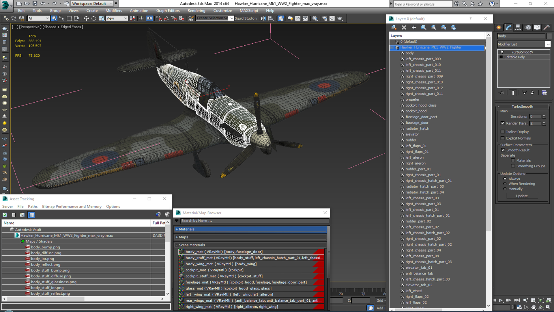The image size is (554, 312).
Task: Select the propeller layer item
Action: coord(412,100)
